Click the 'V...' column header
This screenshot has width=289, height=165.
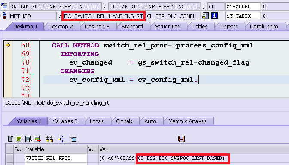pyautogui.click(x=93, y=149)
